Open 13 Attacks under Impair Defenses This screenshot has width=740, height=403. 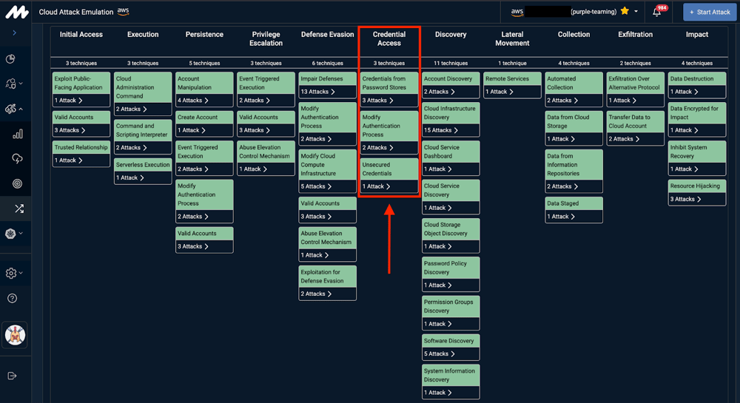tap(317, 92)
